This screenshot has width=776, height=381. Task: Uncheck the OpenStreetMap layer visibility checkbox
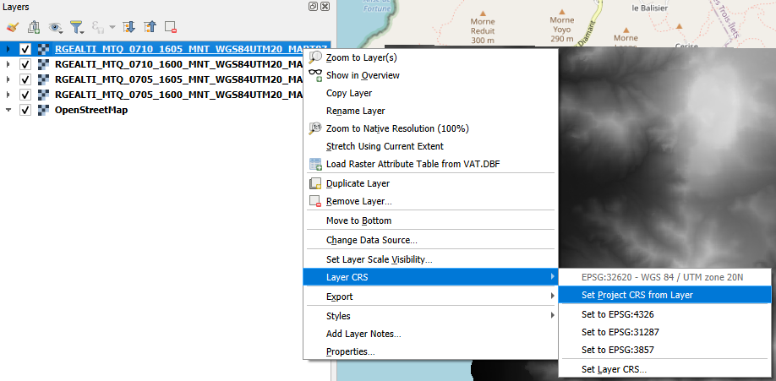click(25, 111)
